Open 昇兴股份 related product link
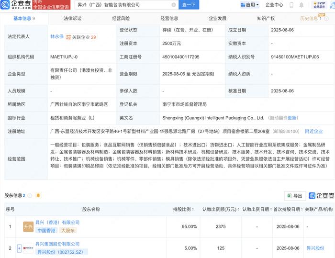Screen dimensions: 335x258 315,248
